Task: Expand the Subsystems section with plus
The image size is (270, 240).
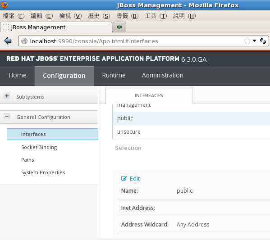Action: (7, 96)
